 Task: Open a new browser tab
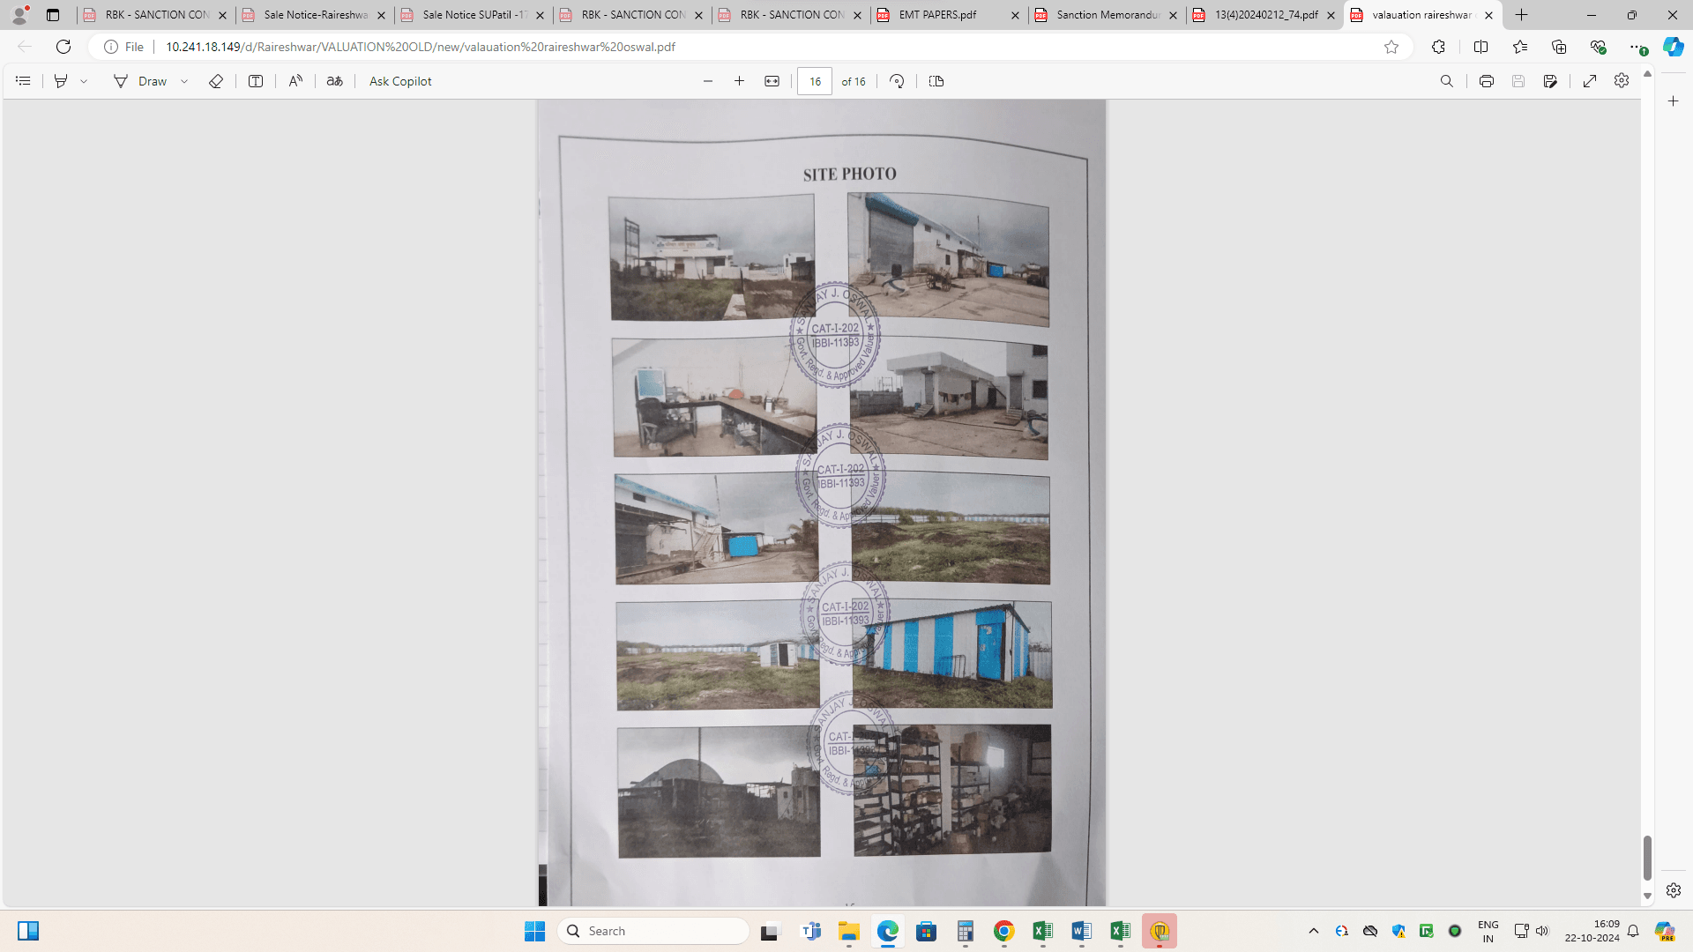[1522, 15]
